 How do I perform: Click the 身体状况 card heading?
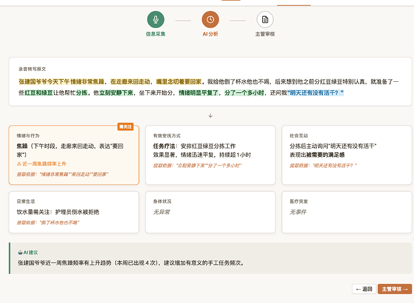[x=162, y=202]
